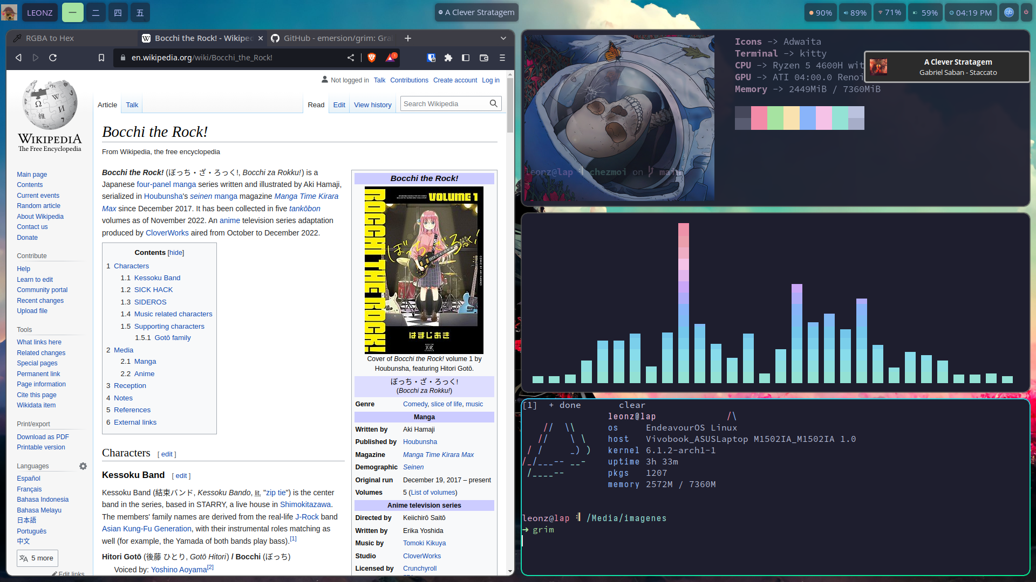1036x582 pixels.
Task: Switch to the GitHub emersion/grim tab
Action: point(332,38)
